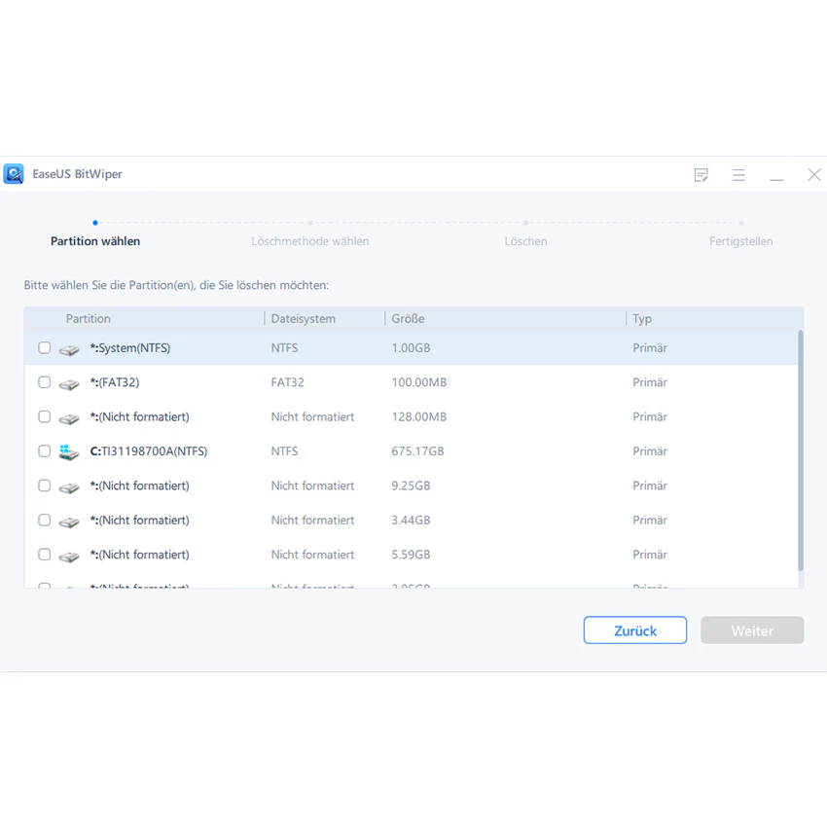Click the Größe column header

[408, 318]
